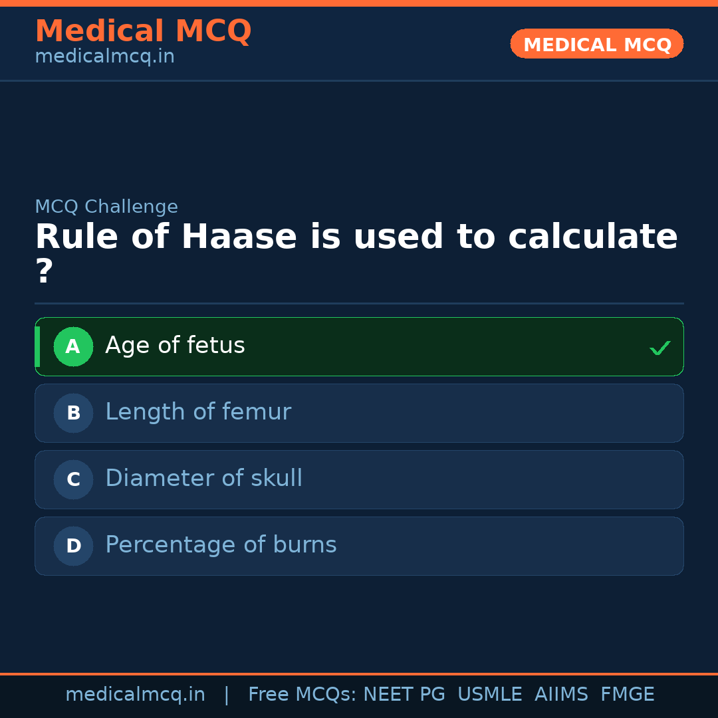Visit the medicalmcq.in link under the logo
The width and height of the screenshot is (718, 718).
point(104,56)
